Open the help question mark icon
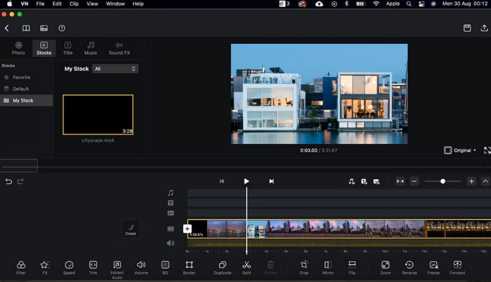This screenshot has width=491, height=282. tap(62, 28)
